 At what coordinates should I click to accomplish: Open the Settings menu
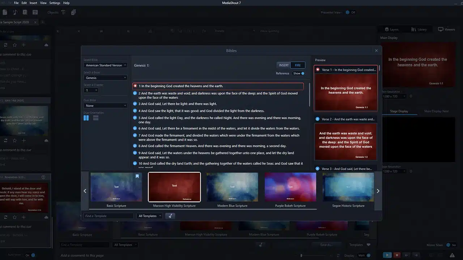(x=55, y=3)
